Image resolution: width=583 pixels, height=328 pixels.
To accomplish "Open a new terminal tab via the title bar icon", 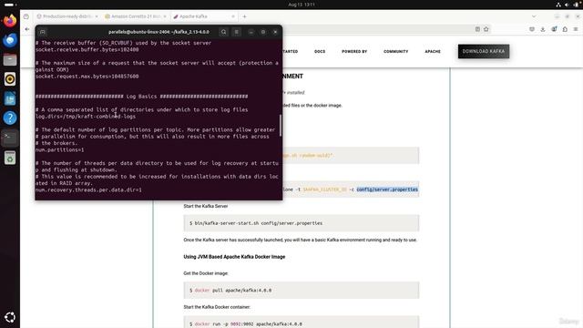I will [43, 32].
